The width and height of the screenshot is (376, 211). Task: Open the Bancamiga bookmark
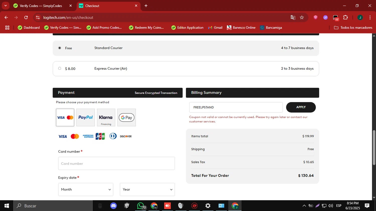coord(271,28)
